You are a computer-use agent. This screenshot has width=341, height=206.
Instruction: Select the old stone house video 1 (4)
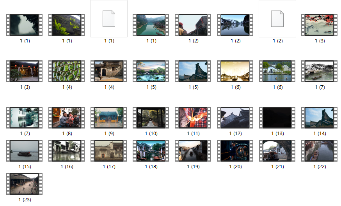109,71
